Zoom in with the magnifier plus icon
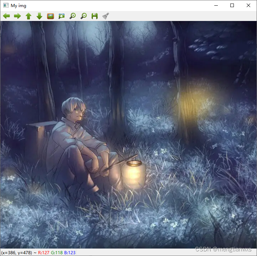 (x=73, y=16)
